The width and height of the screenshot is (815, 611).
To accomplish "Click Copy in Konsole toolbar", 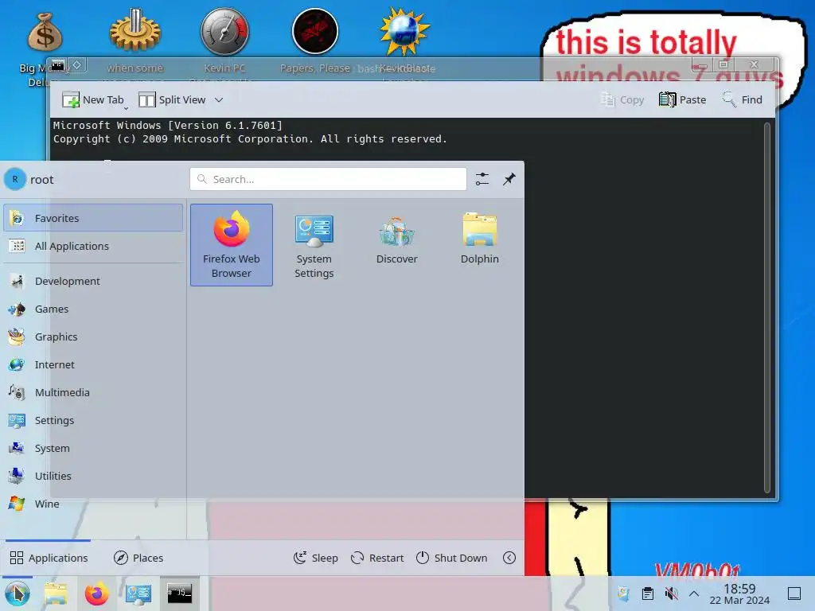I will (x=622, y=99).
